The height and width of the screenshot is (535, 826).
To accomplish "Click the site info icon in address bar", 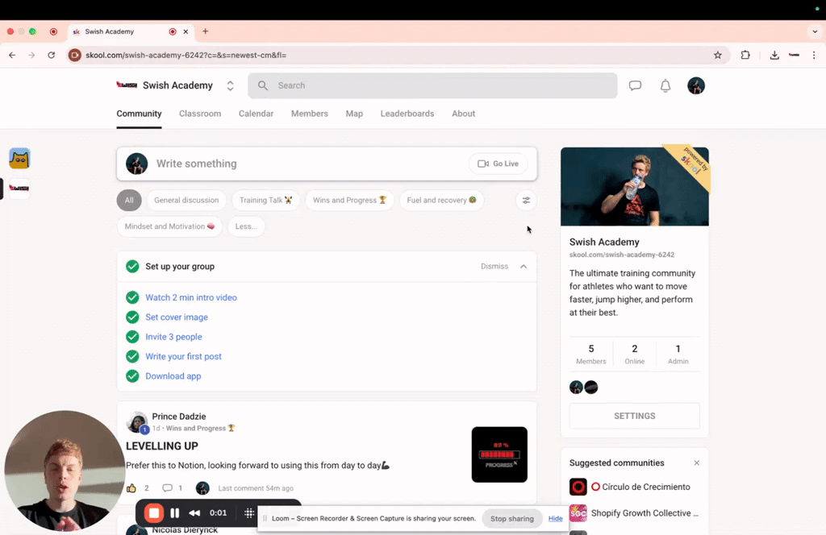I will coord(75,56).
